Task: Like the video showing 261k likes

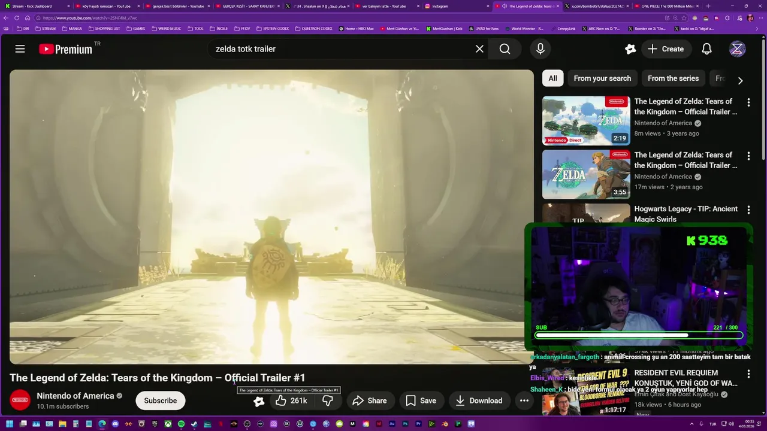Action: [x=292, y=400]
